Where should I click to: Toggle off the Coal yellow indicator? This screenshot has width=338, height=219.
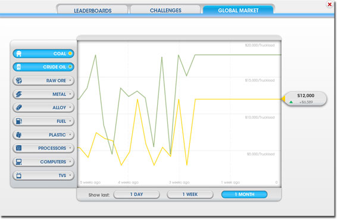(x=70, y=53)
